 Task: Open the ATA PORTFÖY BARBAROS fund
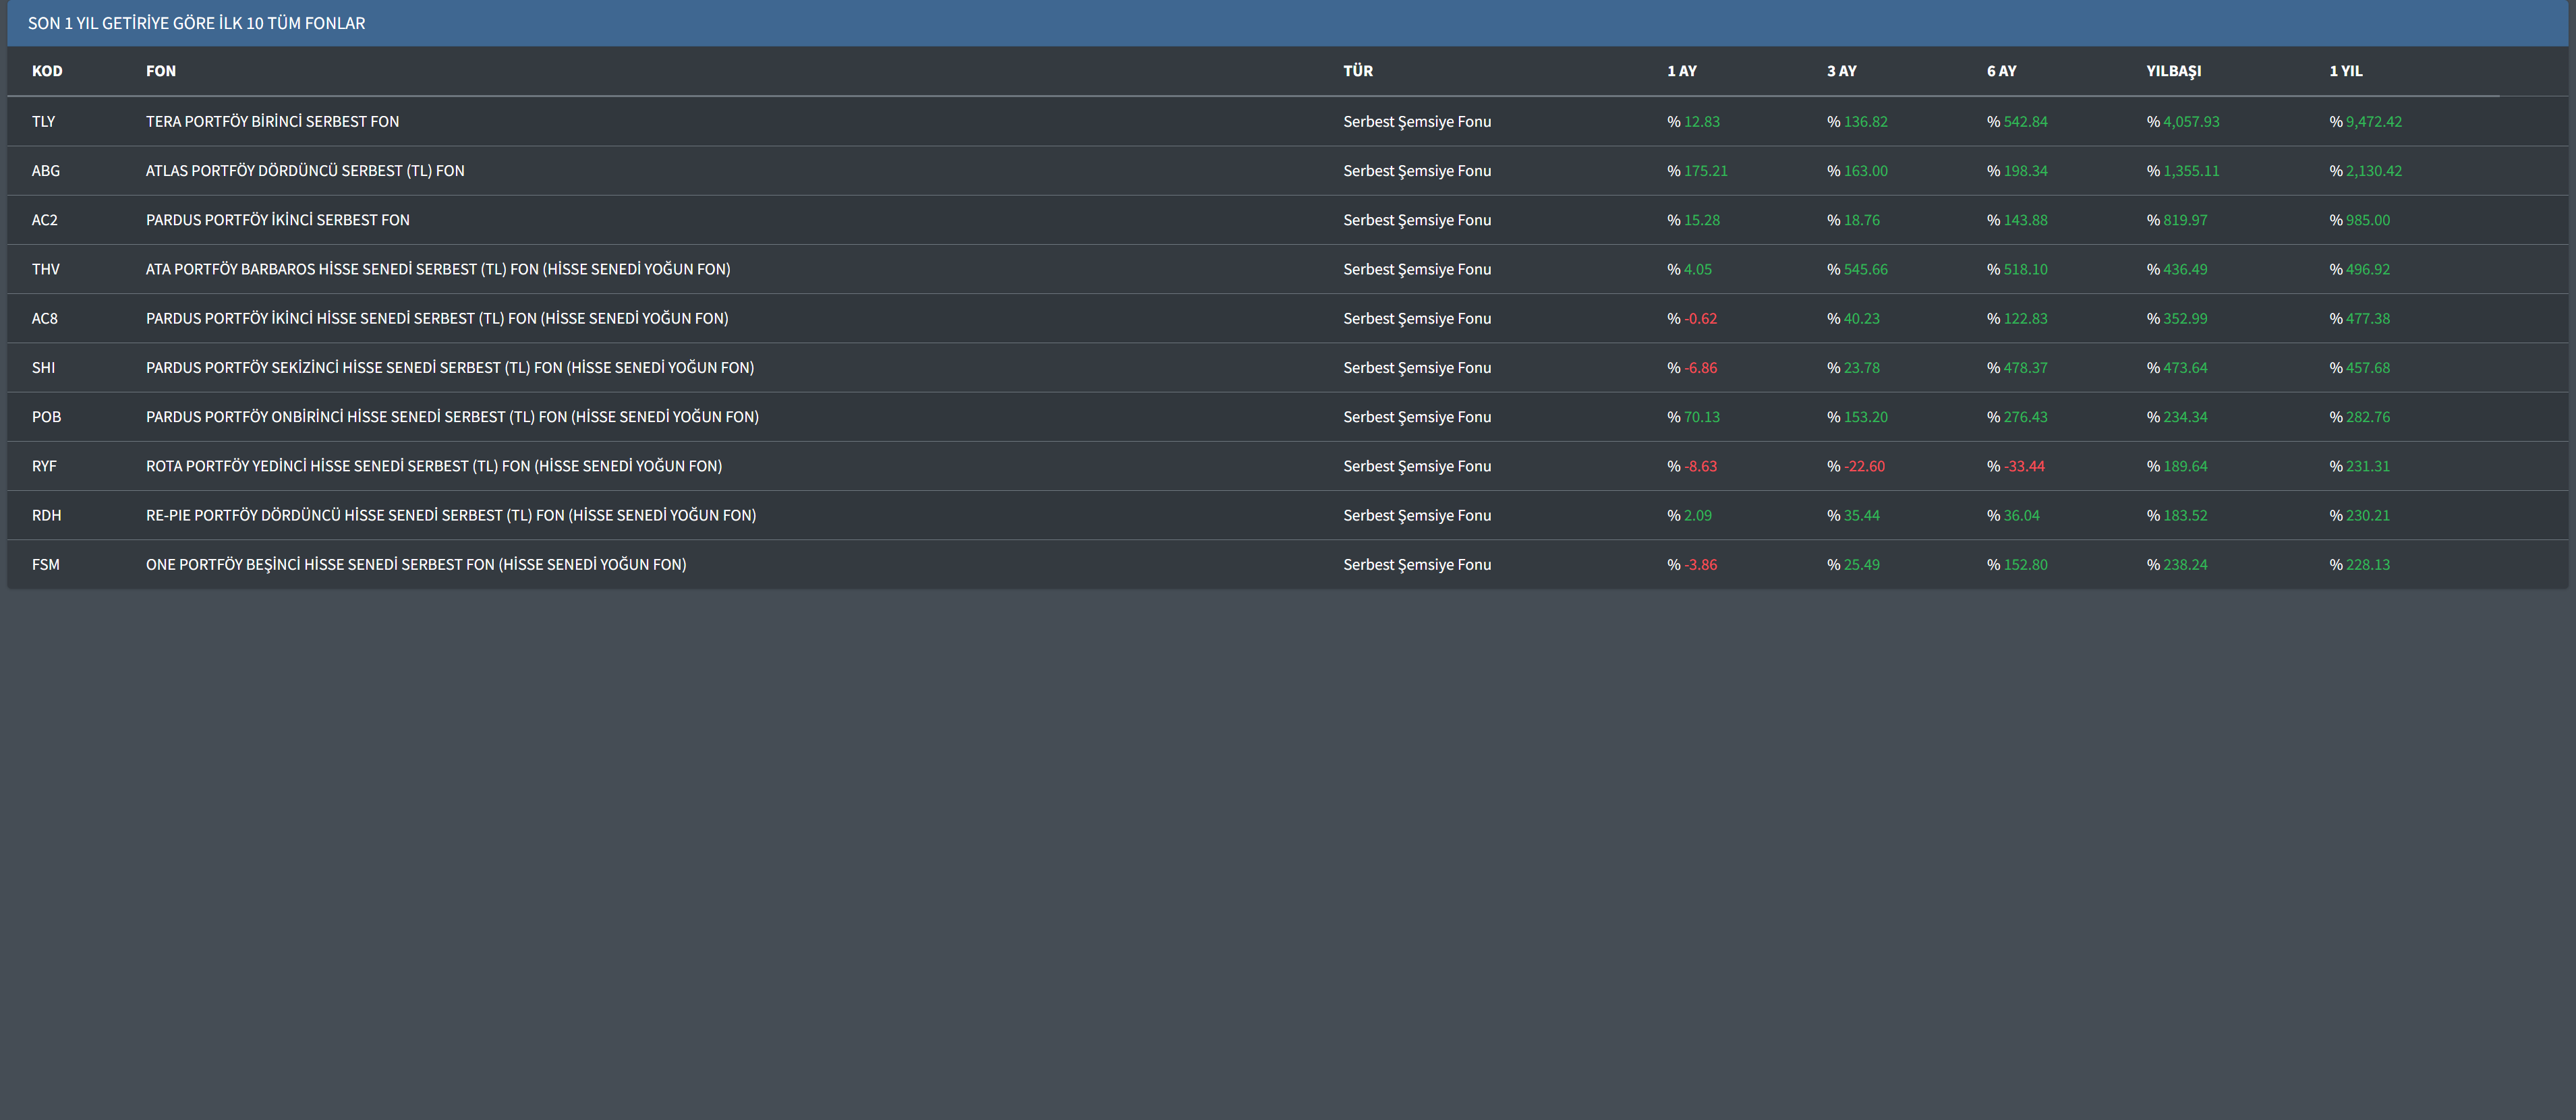438,269
